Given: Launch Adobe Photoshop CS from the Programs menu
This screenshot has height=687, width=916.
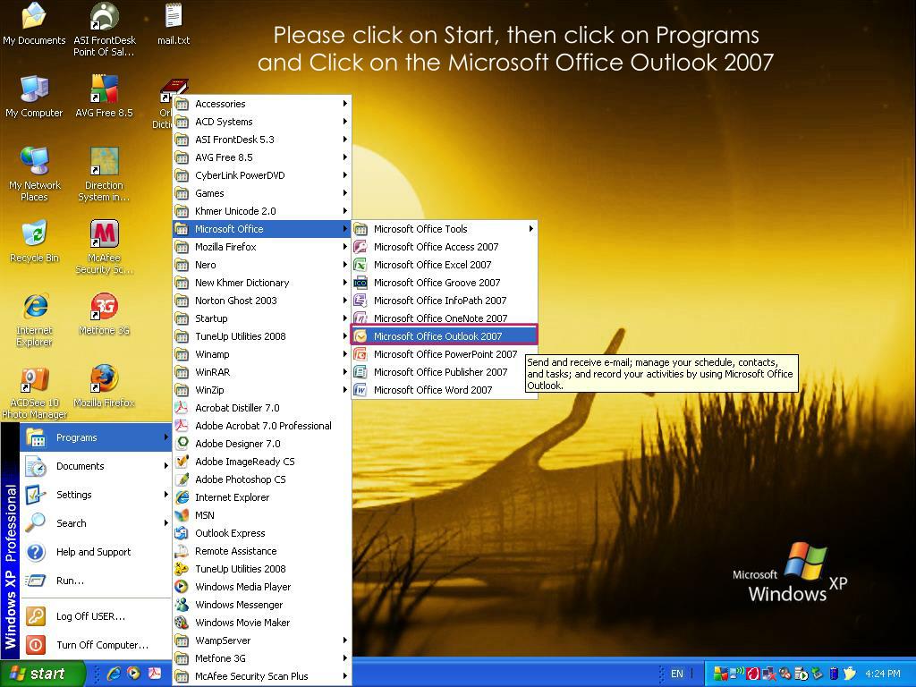Looking at the screenshot, I should (x=262, y=479).
